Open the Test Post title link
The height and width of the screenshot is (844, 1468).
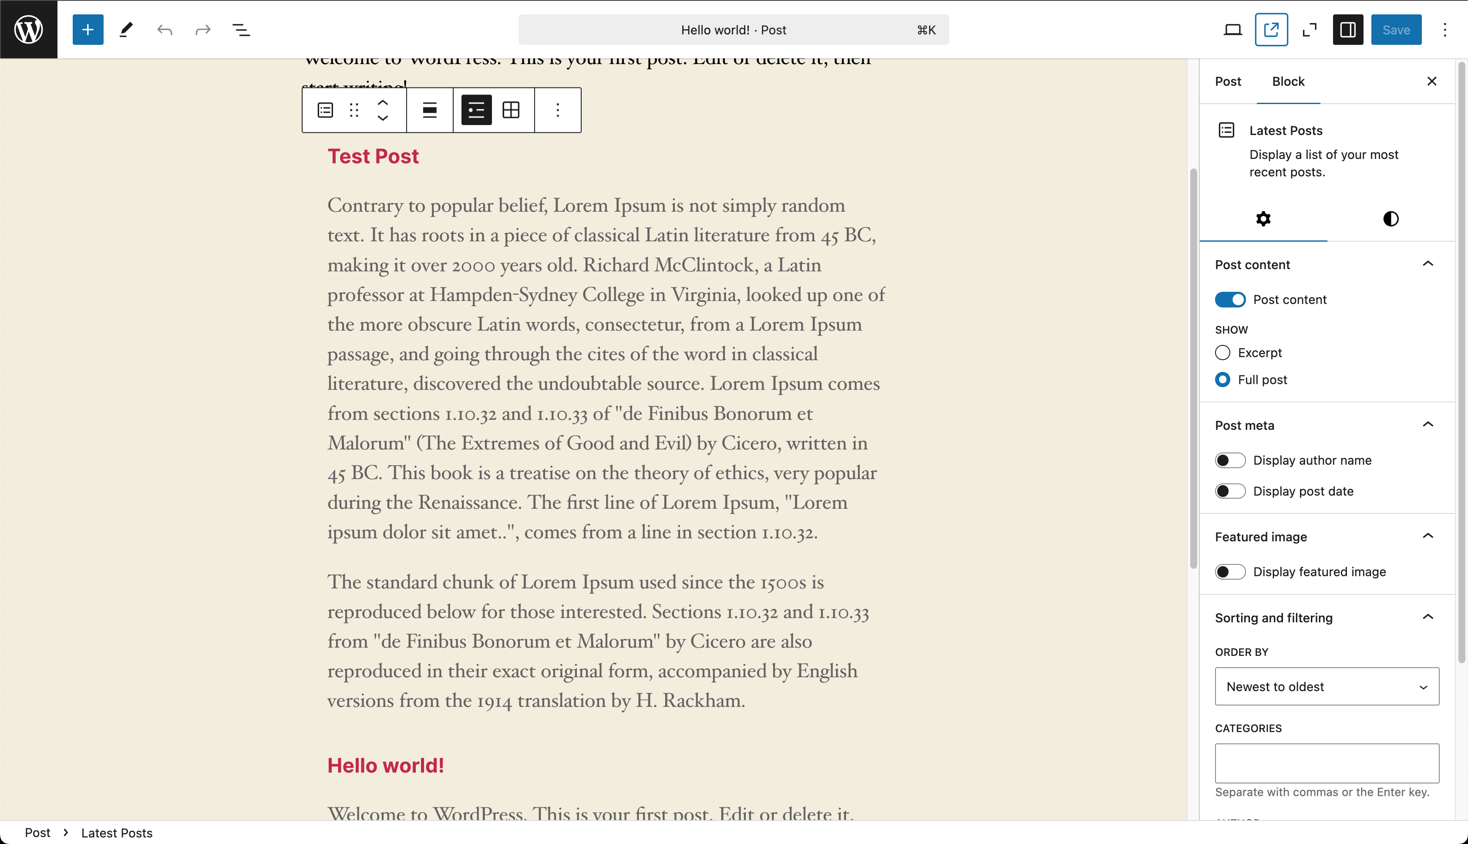(x=373, y=156)
